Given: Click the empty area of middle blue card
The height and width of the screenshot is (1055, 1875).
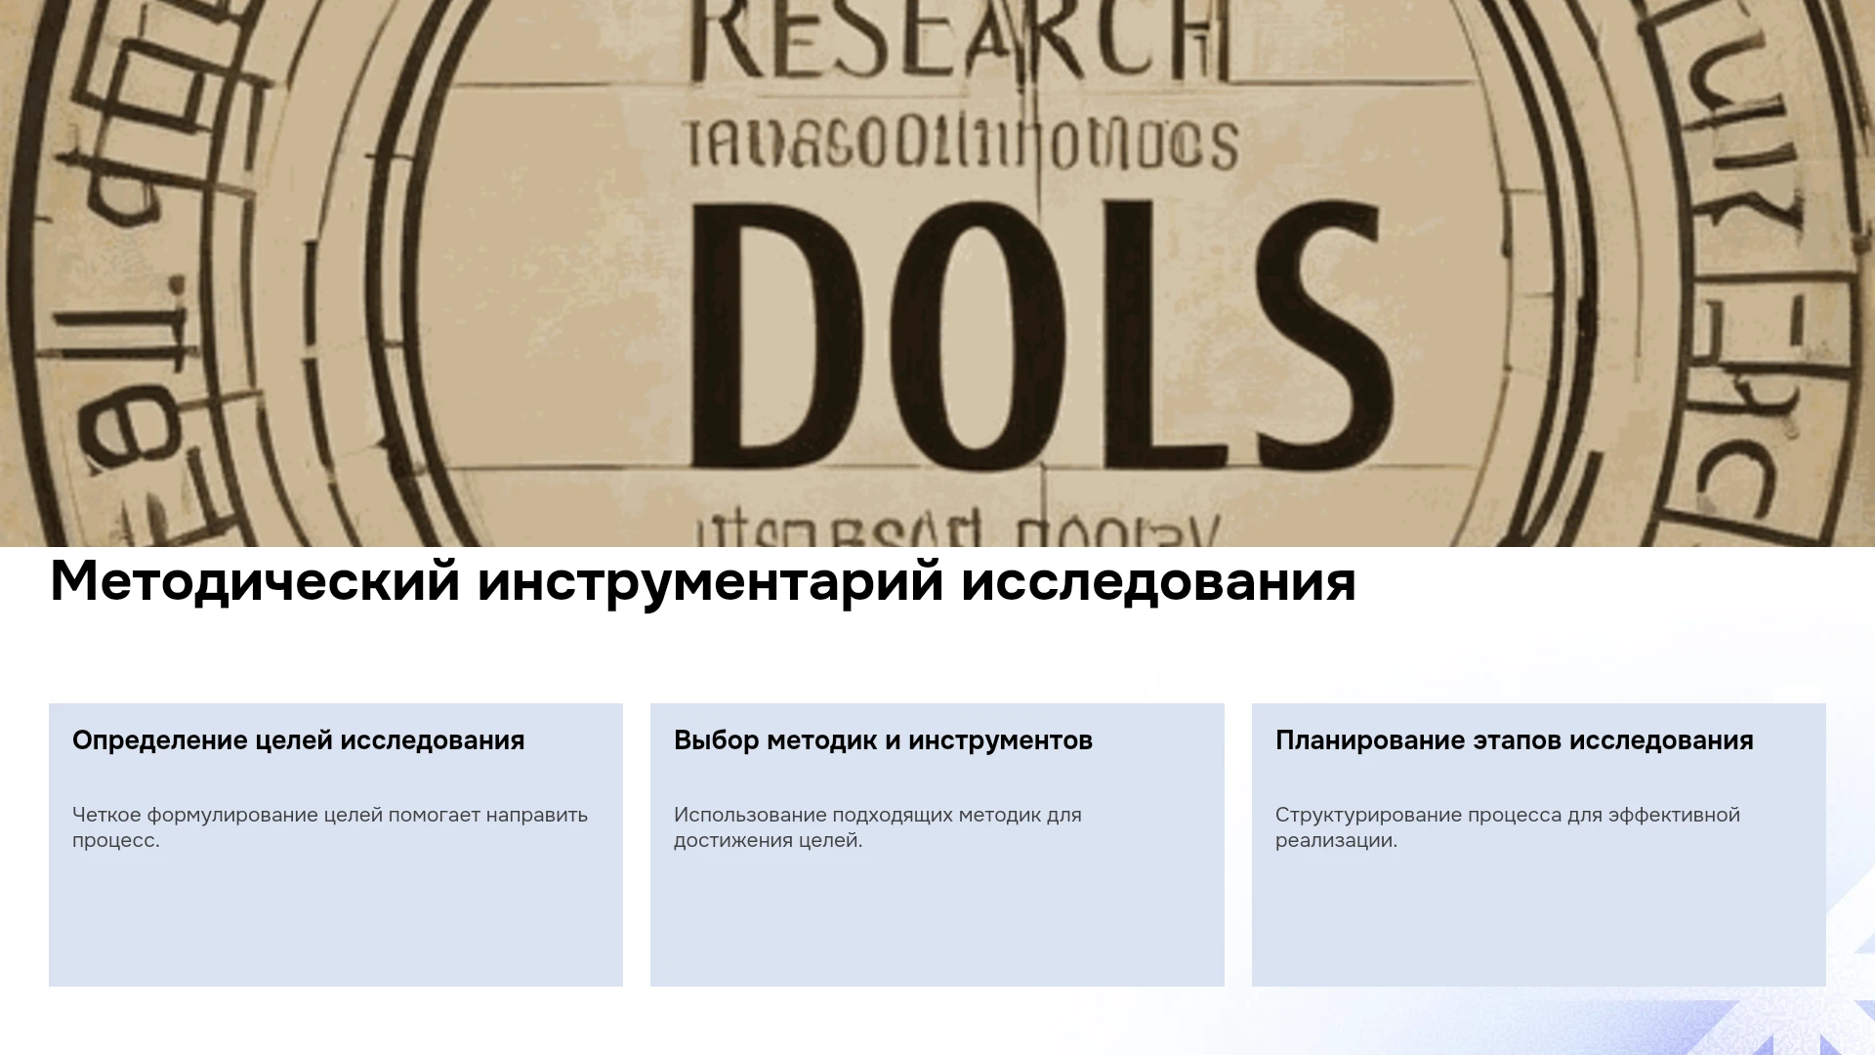Looking at the screenshot, I should point(937,918).
